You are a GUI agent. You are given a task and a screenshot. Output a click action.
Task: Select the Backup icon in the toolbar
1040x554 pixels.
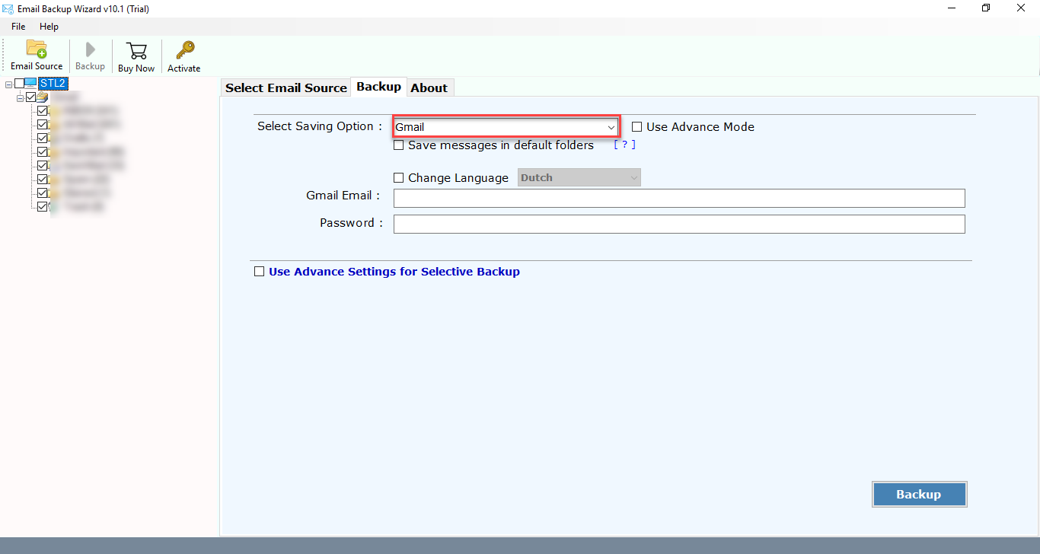click(89, 55)
